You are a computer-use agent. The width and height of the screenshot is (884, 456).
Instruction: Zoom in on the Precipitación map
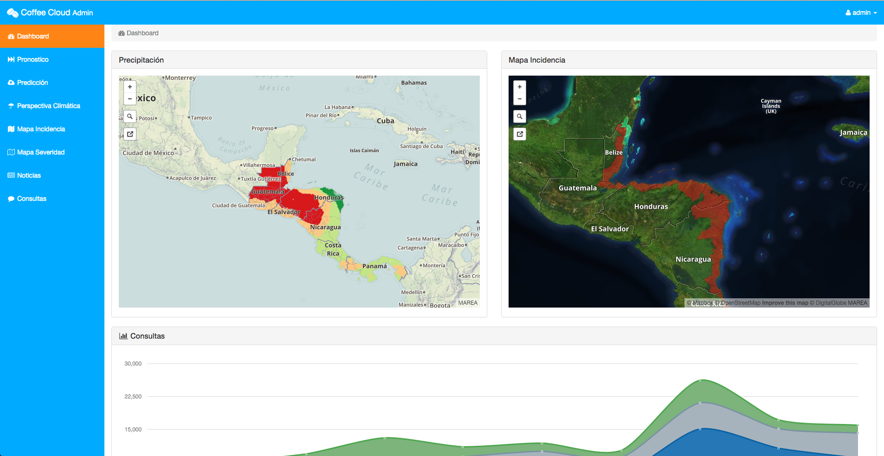(x=130, y=87)
